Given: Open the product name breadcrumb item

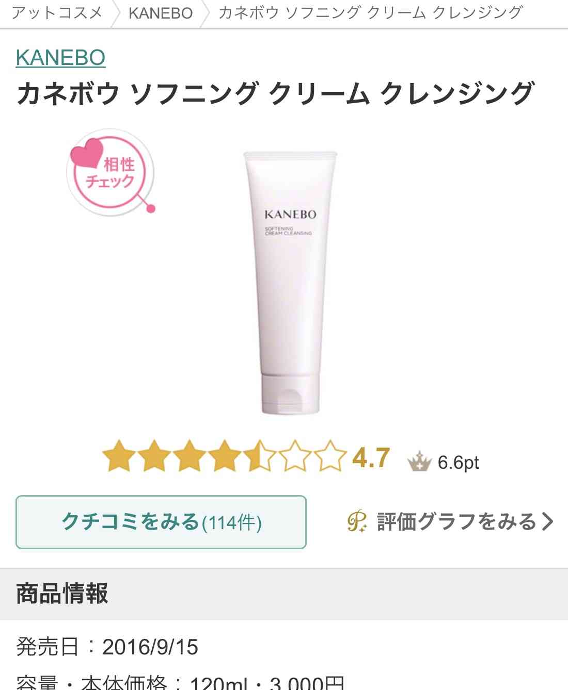Looking at the screenshot, I should pos(371,12).
